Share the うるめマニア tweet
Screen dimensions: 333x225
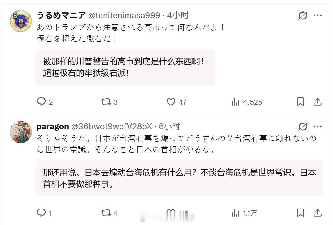point(317,102)
